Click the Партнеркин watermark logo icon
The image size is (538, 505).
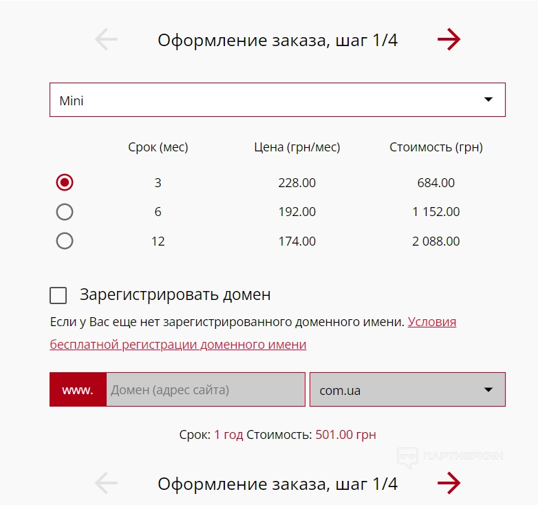click(x=408, y=456)
